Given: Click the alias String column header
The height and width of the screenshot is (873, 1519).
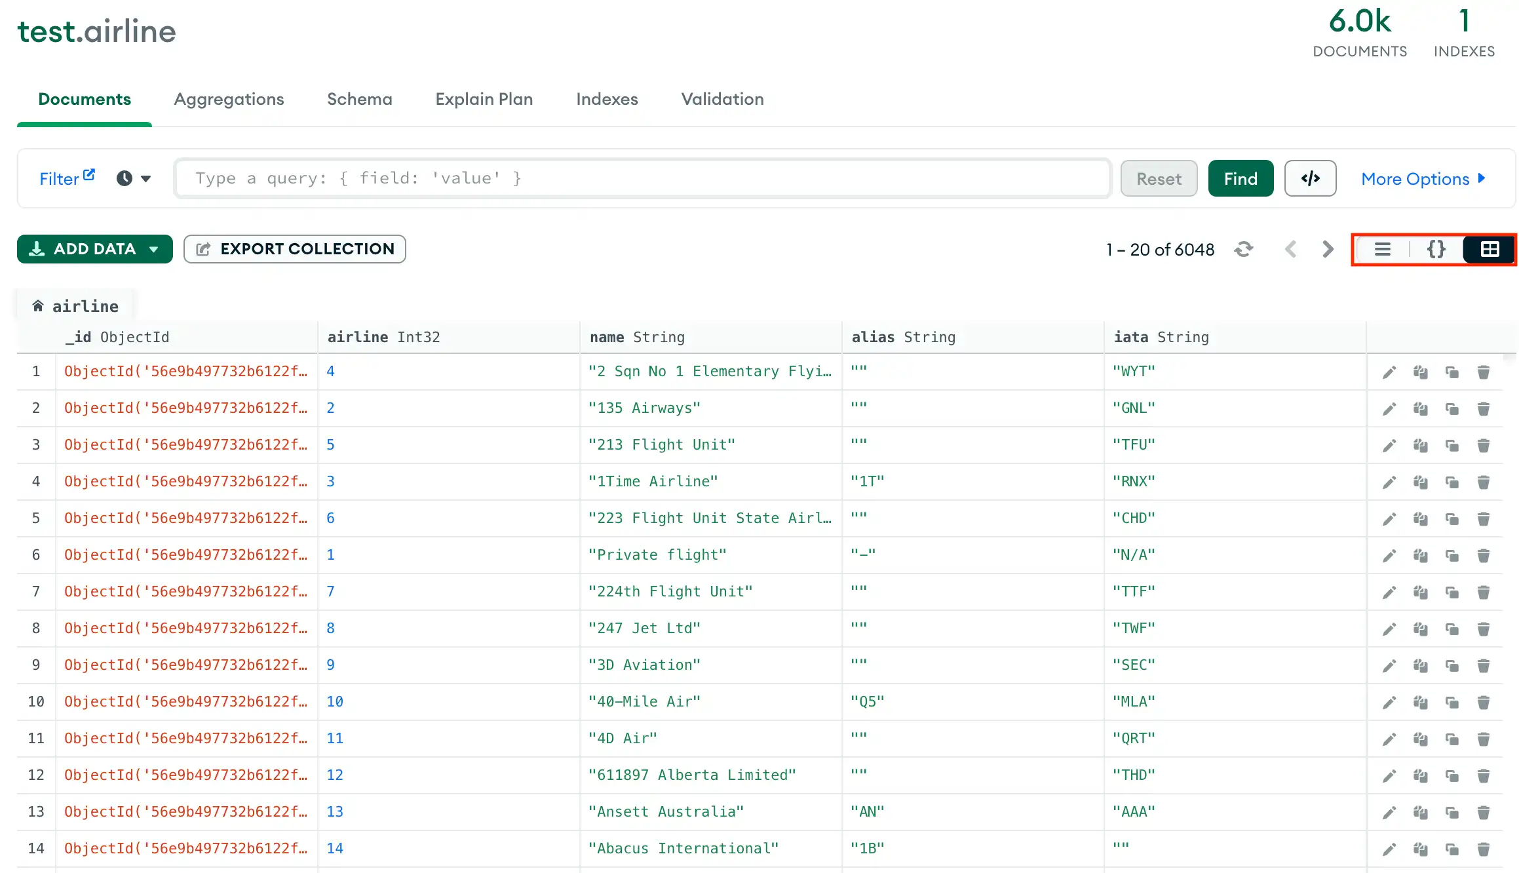Looking at the screenshot, I should pos(973,337).
